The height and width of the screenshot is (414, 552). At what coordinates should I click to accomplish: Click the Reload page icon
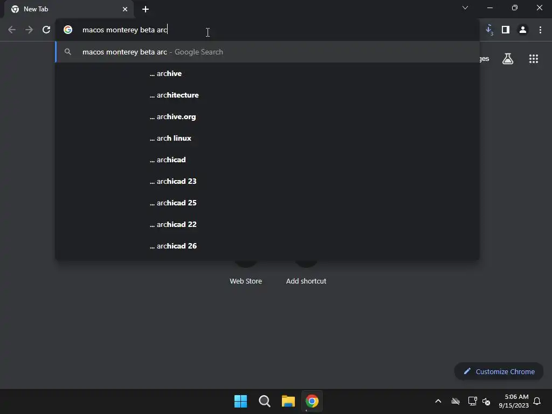[46, 30]
